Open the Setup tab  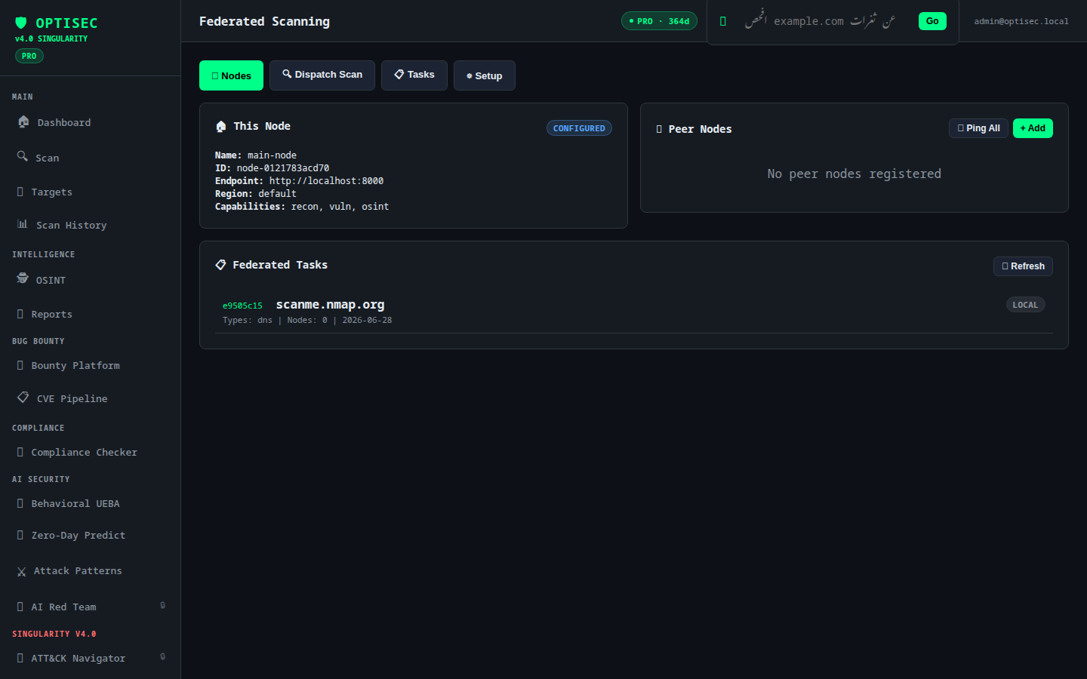point(485,75)
